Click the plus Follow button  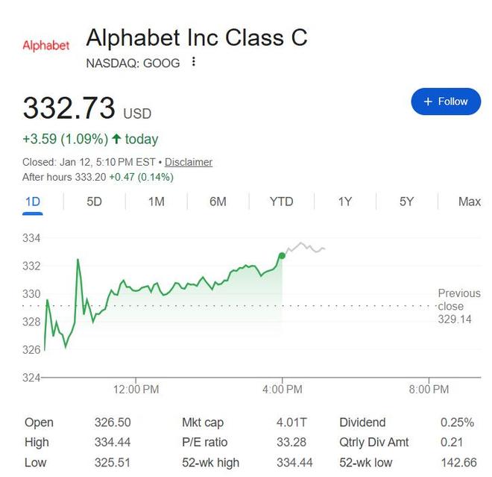coord(445,102)
